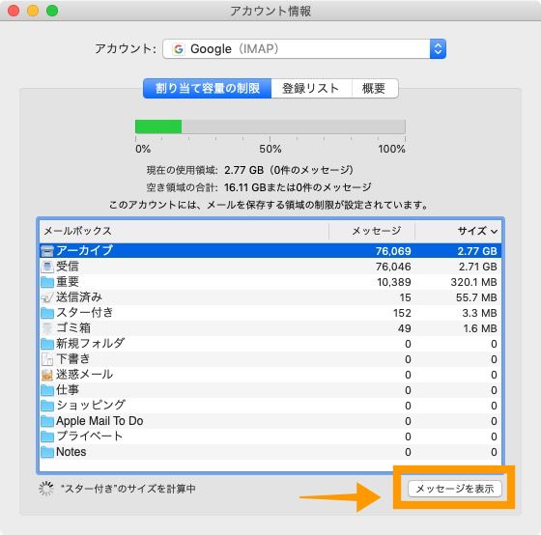Viewport: 541px width, 535px height.
Task: Click the 320.1 MB size cell
Action: pos(473,282)
